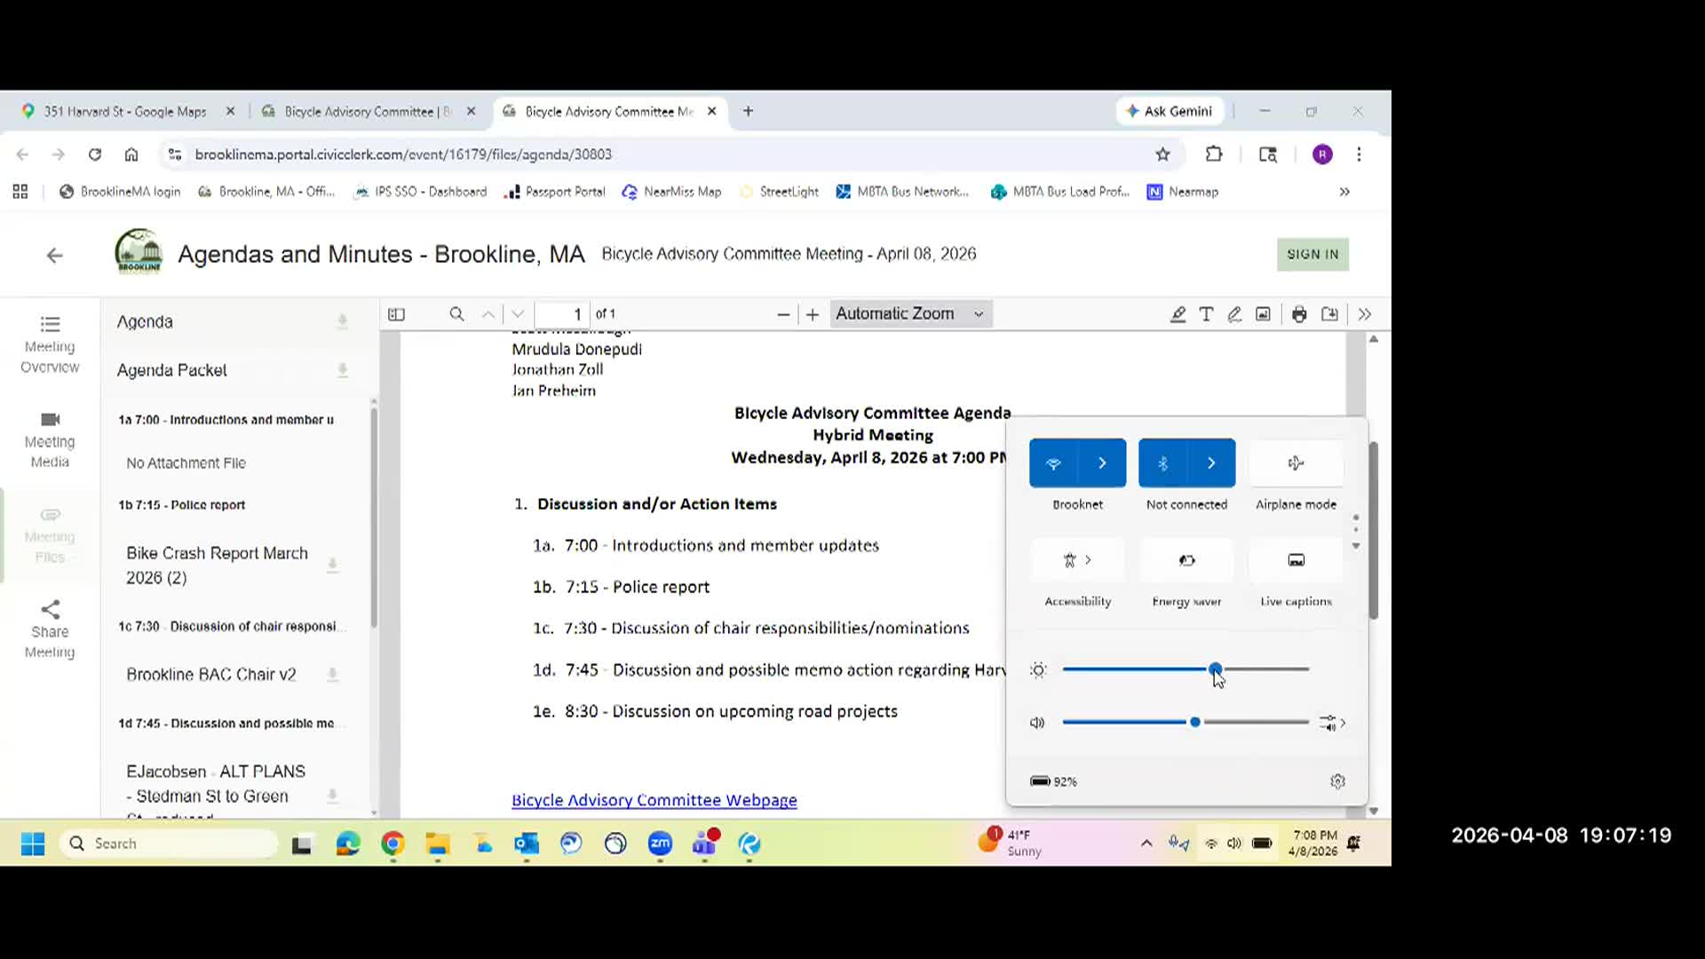Viewport: 1705px width, 959px height.
Task: Toggle Brooknet Wi-Fi off
Action: [x=1053, y=464]
